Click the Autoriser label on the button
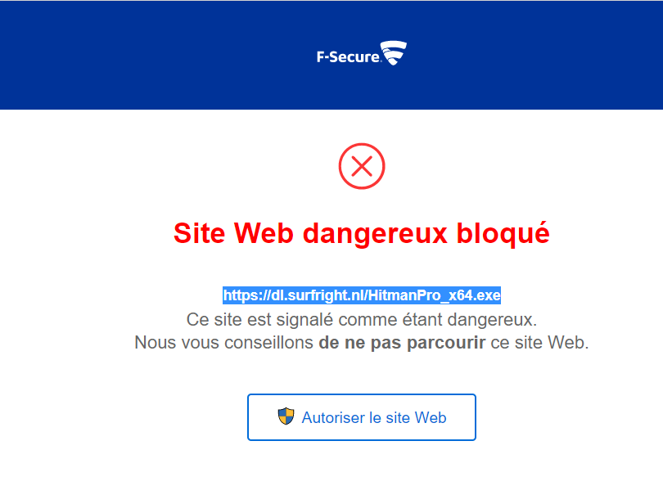Image resolution: width=663 pixels, height=495 pixels. 333,417
